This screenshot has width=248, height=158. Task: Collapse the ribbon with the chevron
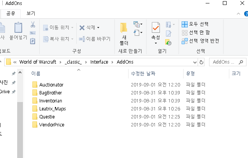(x=238, y=14)
